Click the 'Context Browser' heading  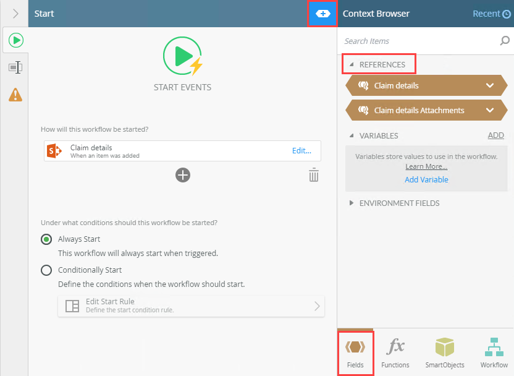coord(376,14)
